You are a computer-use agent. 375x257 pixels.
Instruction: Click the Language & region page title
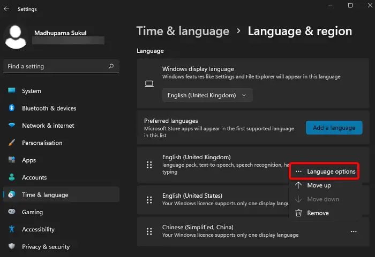click(x=299, y=32)
